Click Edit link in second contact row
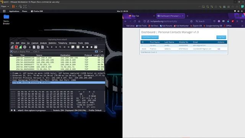The image size is (245, 138). coord(219,49)
